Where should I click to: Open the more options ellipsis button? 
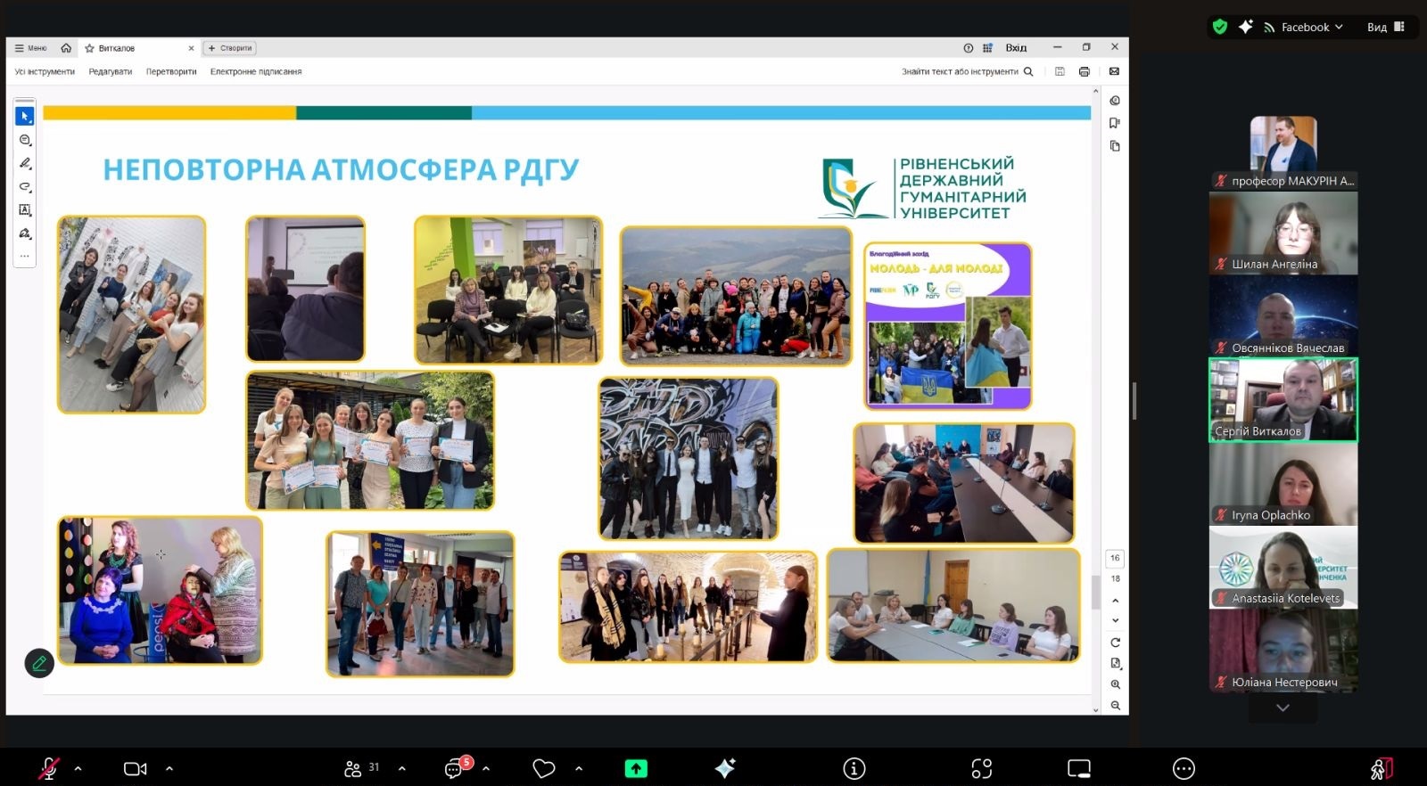coord(1184,768)
